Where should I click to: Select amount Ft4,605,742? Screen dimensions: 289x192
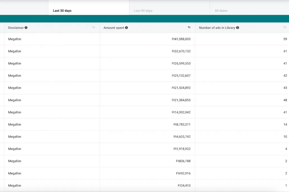pos(182,137)
